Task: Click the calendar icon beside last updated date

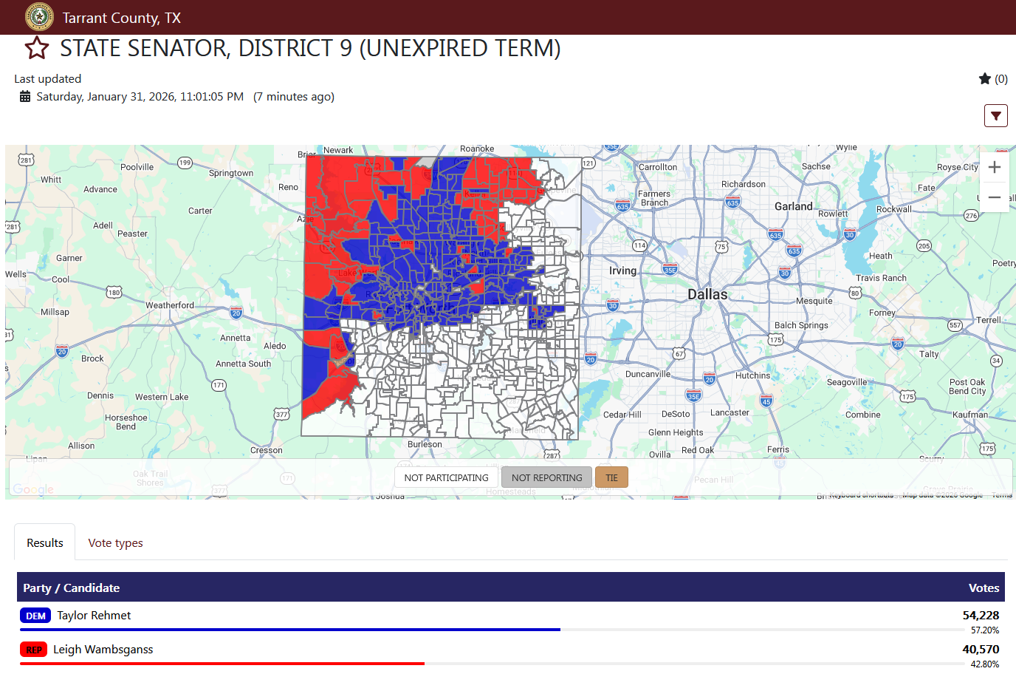Action: tap(25, 97)
